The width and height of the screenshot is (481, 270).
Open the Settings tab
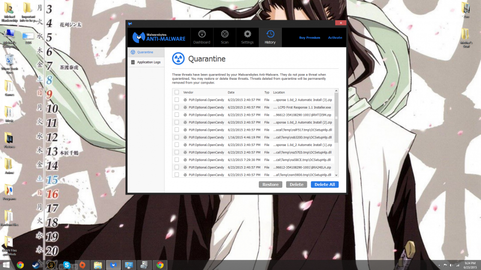pos(247,37)
